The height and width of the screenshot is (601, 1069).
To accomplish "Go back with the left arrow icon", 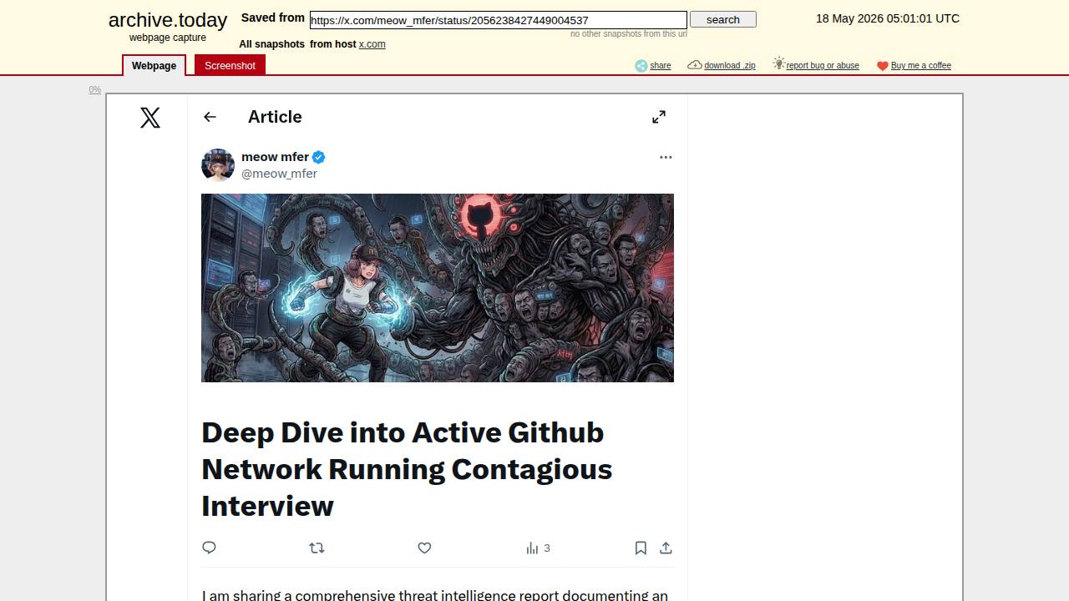I will tap(210, 117).
